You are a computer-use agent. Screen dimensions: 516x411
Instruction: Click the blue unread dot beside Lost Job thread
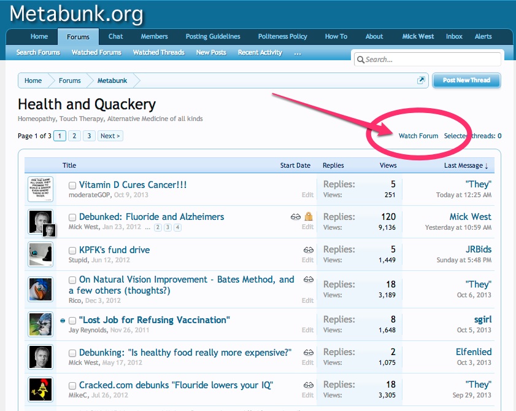[63, 320]
